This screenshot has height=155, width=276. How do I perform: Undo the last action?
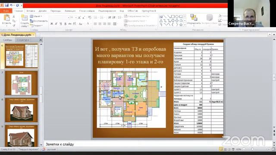point(11,5)
